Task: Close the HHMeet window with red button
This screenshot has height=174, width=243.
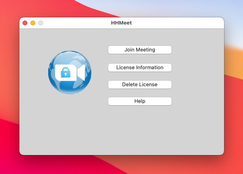Action: 25,23
